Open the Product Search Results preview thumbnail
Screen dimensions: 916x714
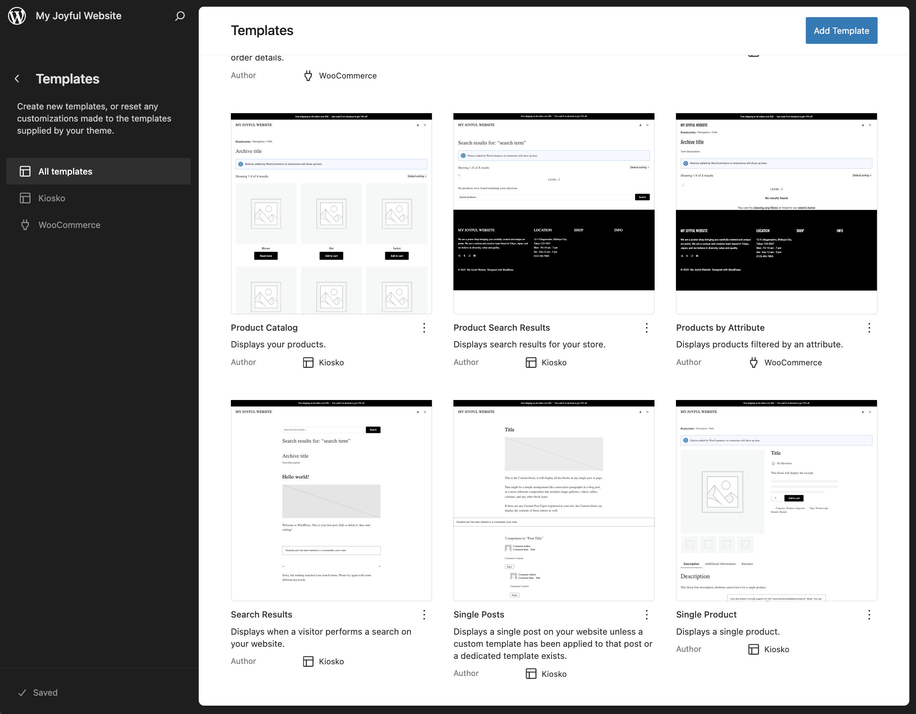click(554, 213)
